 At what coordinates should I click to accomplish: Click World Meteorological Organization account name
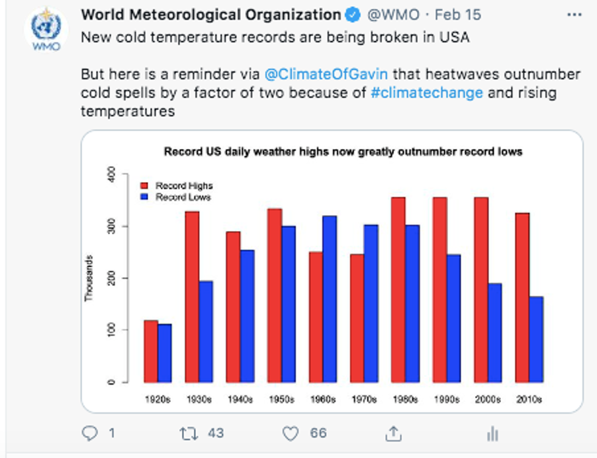(x=211, y=15)
